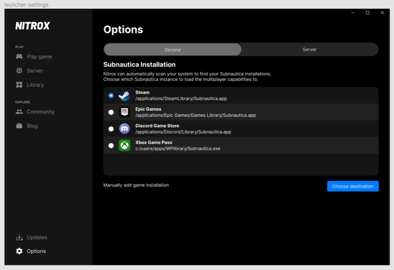The width and height of the screenshot is (394, 270).
Task: Select the General tab
Action: [172, 49]
